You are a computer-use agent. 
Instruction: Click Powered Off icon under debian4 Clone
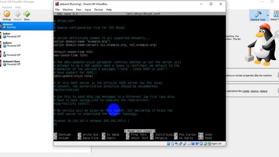[x=5, y=64]
